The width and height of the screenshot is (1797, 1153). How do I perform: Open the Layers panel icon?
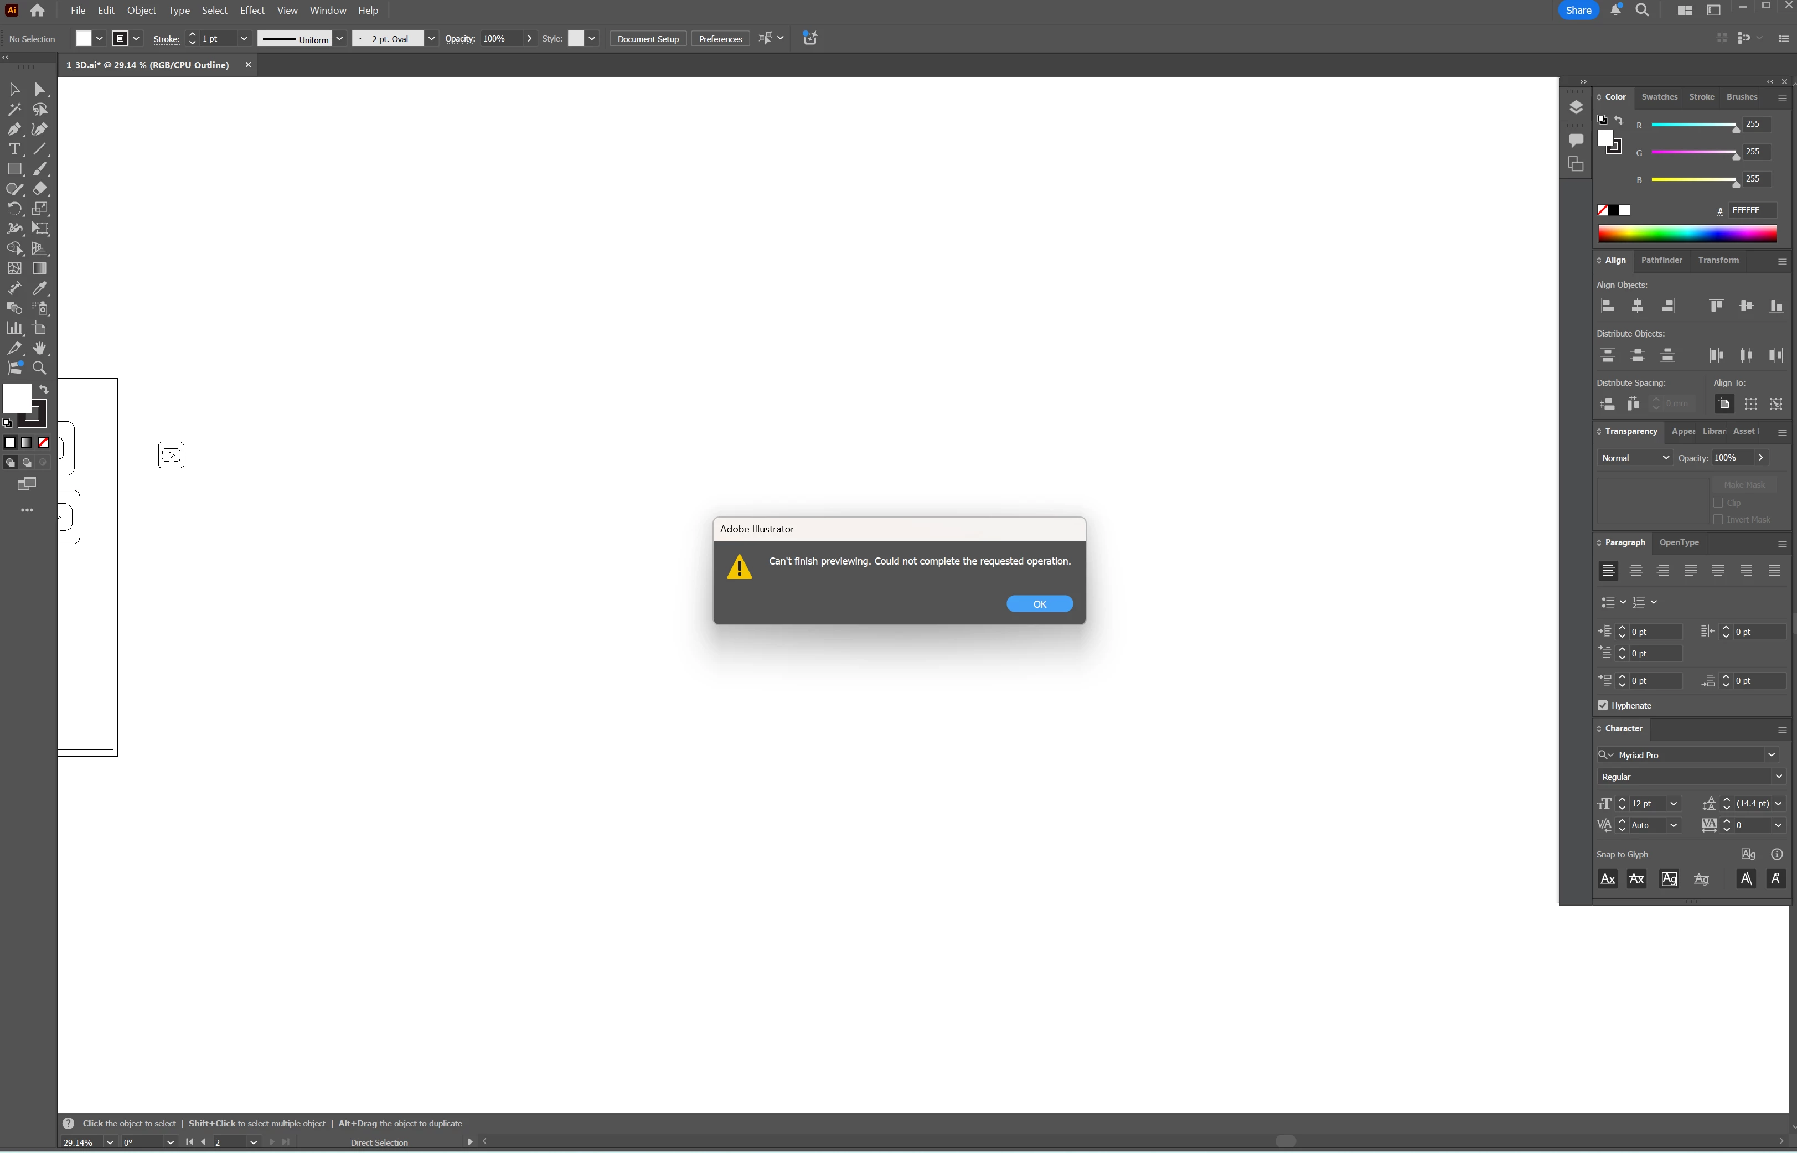pos(1576,108)
